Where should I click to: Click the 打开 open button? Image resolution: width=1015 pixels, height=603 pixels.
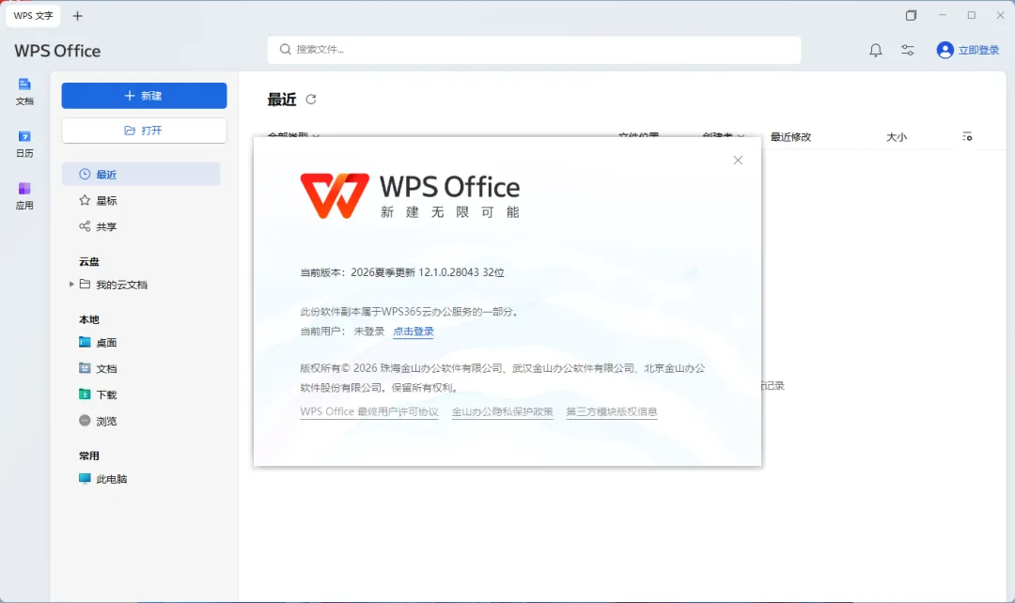(x=145, y=131)
